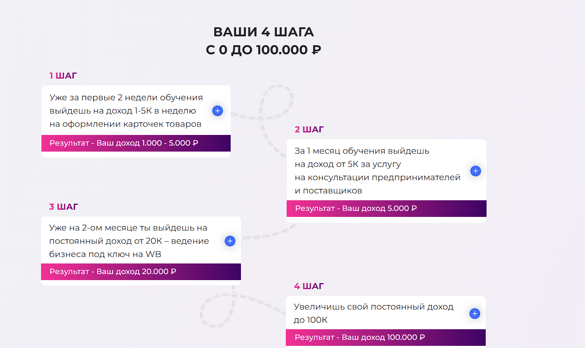Click the gradient banner showing income 1.000 - 5.000 ₽
Viewport: 585px width, 348px height.
(136, 143)
